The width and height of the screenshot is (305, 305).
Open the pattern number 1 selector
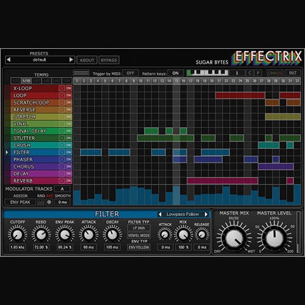[237, 73]
